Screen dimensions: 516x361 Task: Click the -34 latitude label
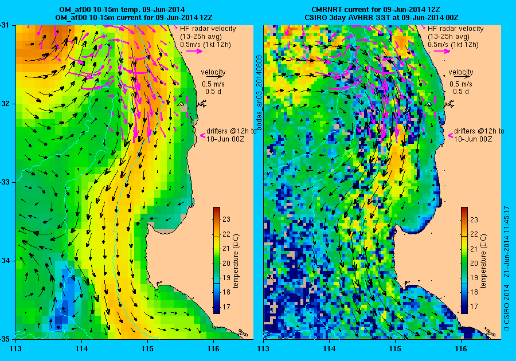pyautogui.click(x=5, y=261)
